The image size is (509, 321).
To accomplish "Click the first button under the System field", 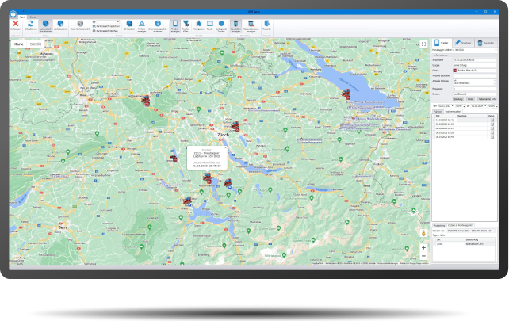I will pos(458,99).
